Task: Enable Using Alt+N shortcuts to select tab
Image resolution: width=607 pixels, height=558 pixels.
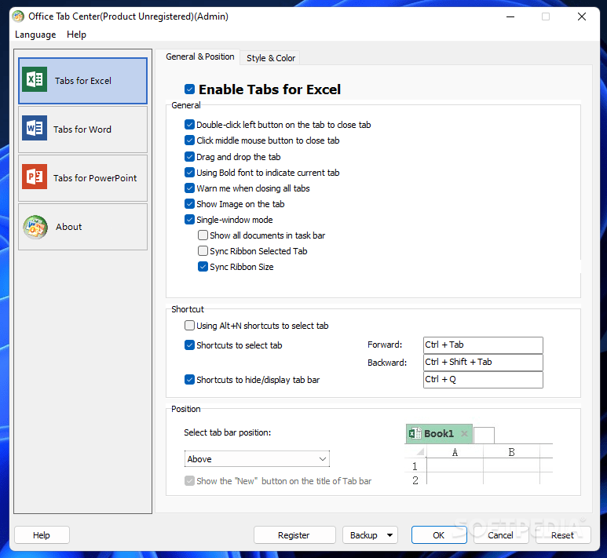Action: tap(190, 326)
